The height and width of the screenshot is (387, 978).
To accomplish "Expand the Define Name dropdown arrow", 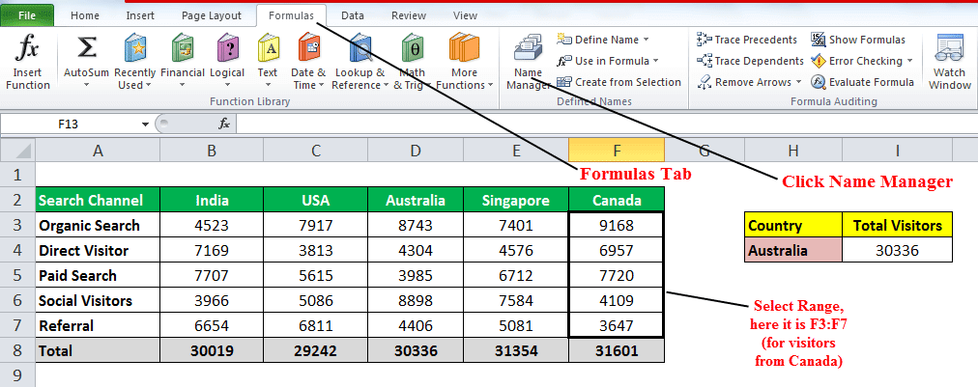I will [x=646, y=40].
